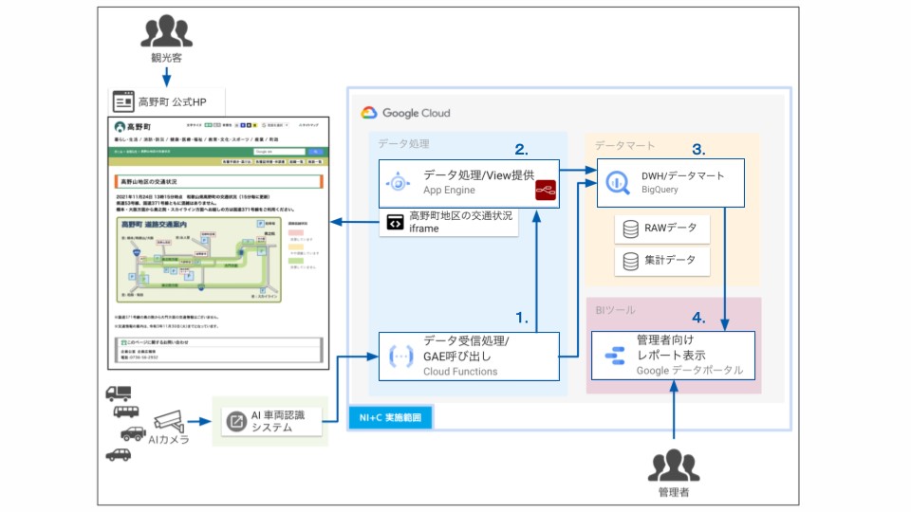The width and height of the screenshot is (911, 512).
Task: Click the search field on the 高野町 webpage
Action: tap(279, 152)
